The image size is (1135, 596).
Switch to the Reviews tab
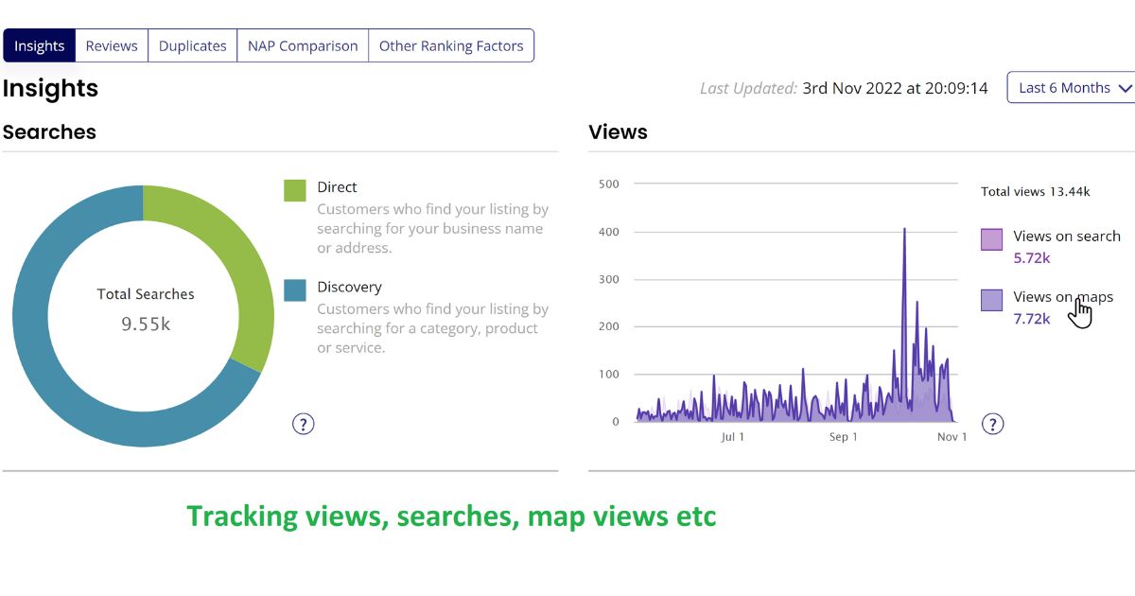tap(112, 45)
